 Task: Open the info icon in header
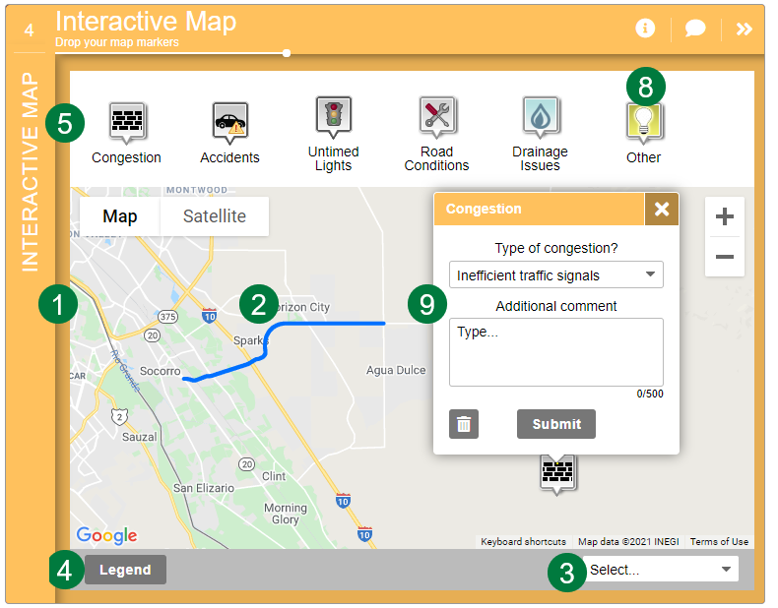point(645,29)
